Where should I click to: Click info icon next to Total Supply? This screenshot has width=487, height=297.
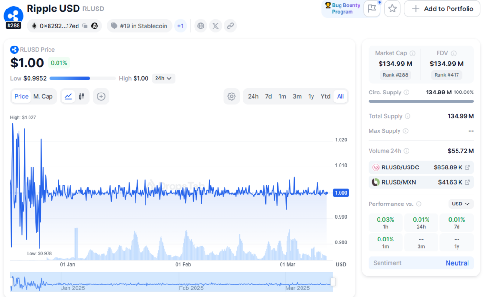[x=408, y=116]
